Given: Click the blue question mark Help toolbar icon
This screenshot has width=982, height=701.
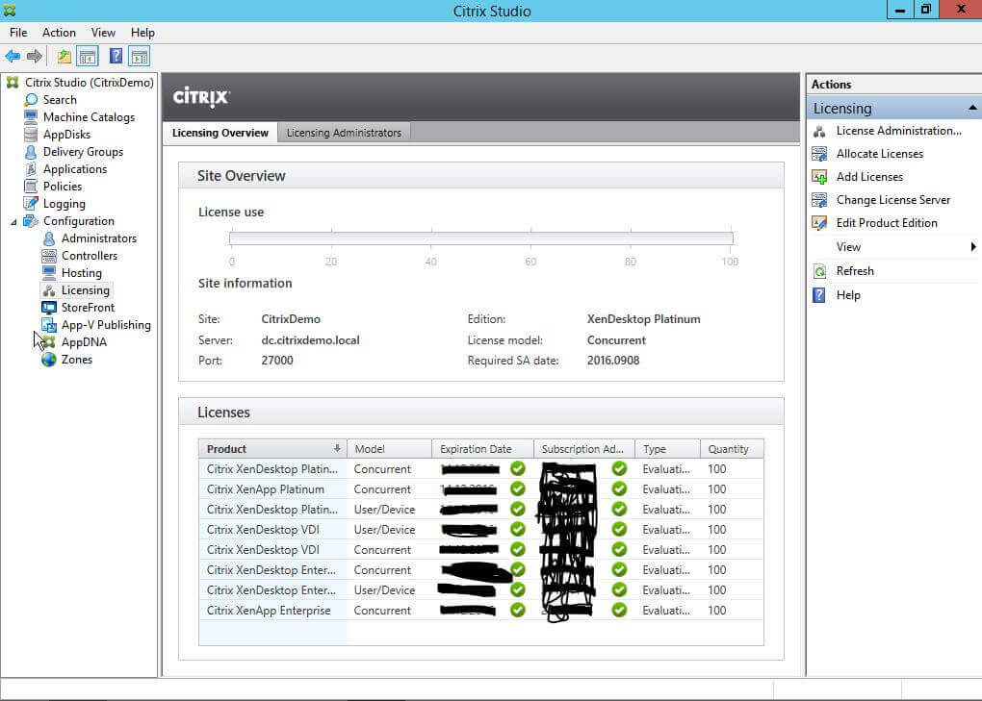Looking at the screenshot, I should click(116, 57).
